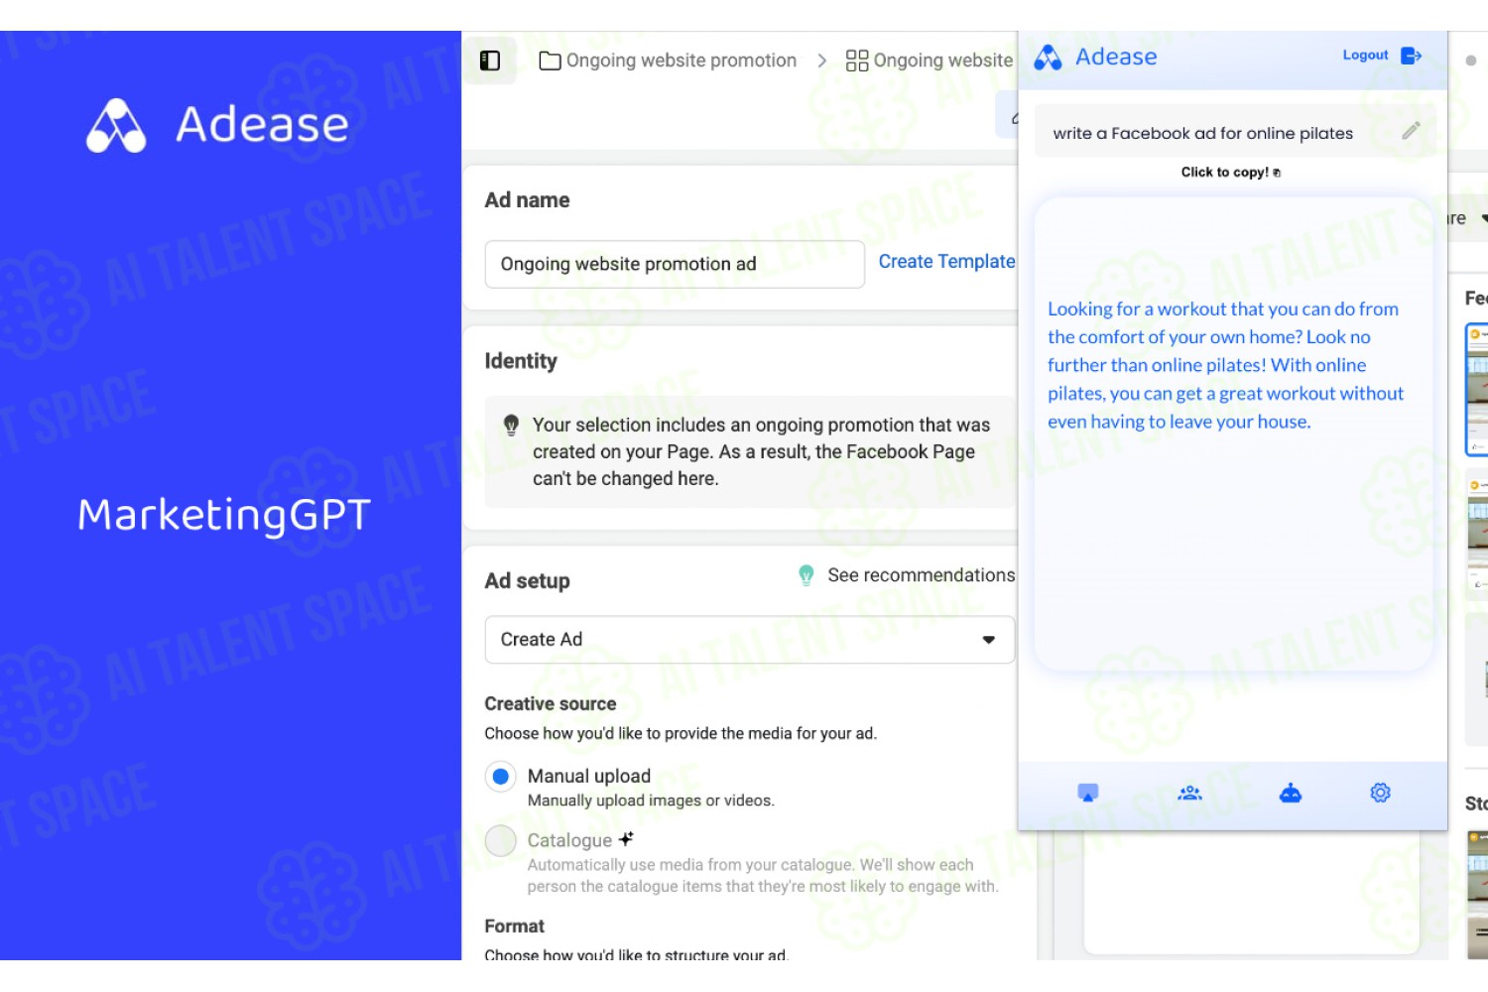Click the logout arrow icon in Adease
The height and width of the screenshot is (992, 1488).
1412,56
